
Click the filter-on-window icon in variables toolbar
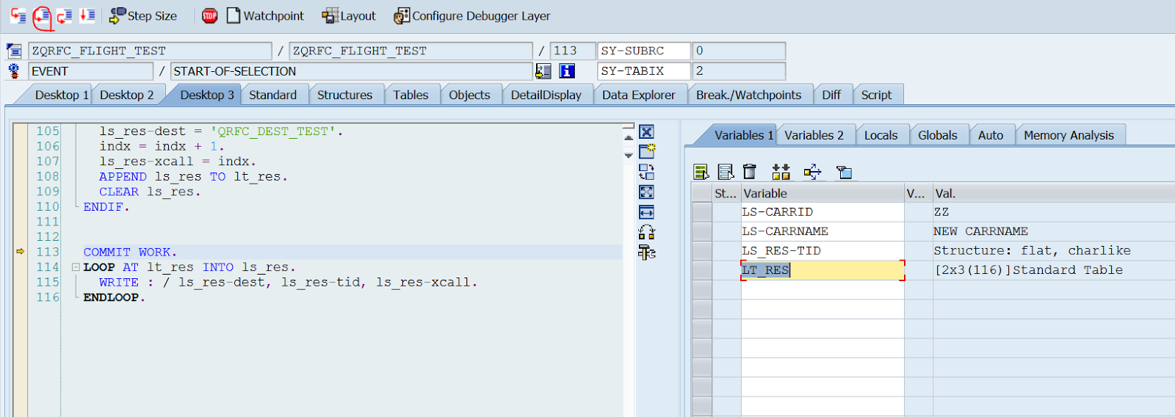(x=844, y=172)
